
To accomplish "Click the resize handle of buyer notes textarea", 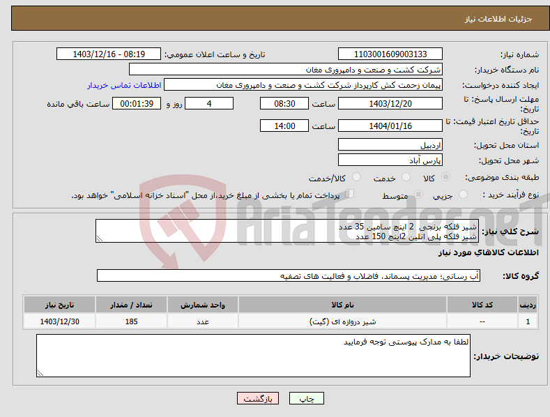I will [x=40, y=374].
